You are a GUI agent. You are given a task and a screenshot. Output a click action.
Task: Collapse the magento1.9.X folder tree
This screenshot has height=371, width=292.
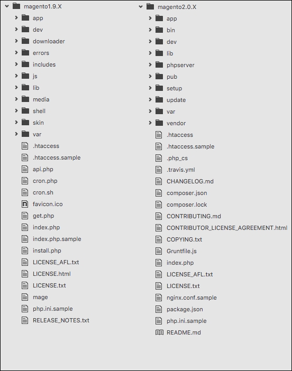(x=7, y=6)
